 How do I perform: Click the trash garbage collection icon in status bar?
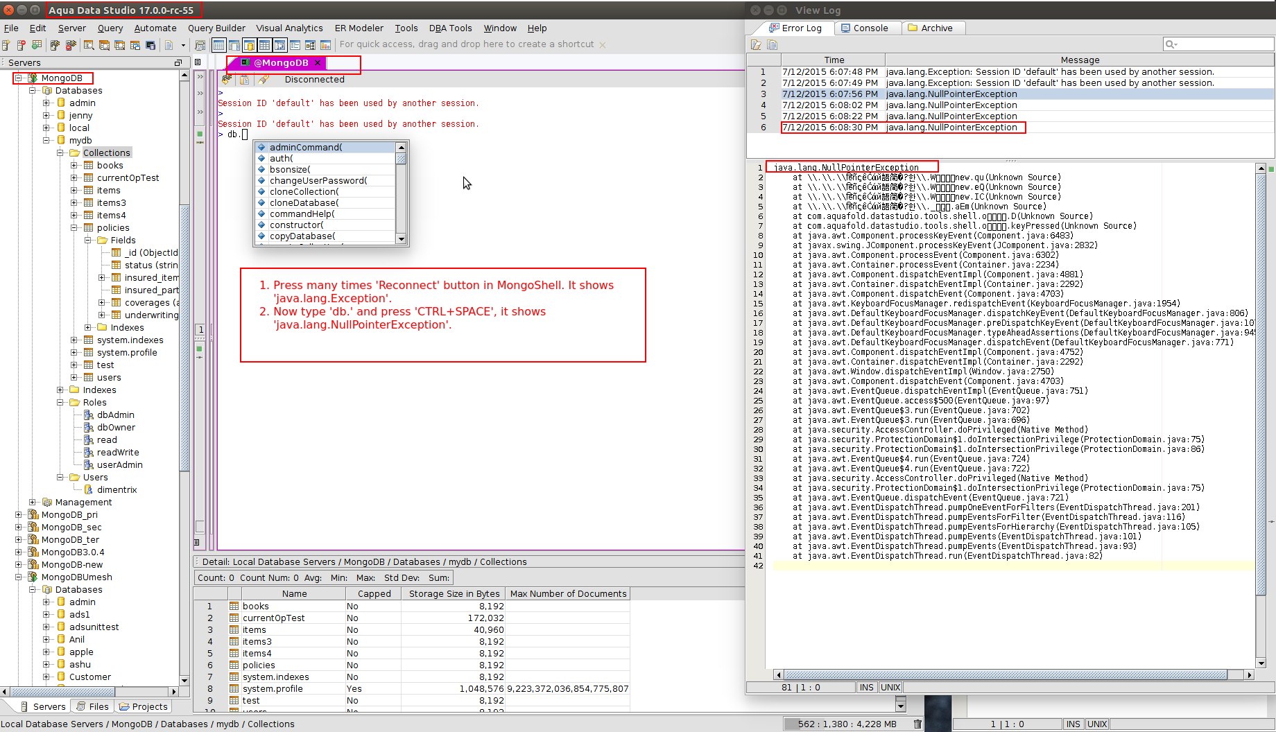point(917,724)
